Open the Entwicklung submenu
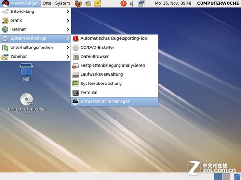Screen dimensions: 241x180 (x=35, y=12)
